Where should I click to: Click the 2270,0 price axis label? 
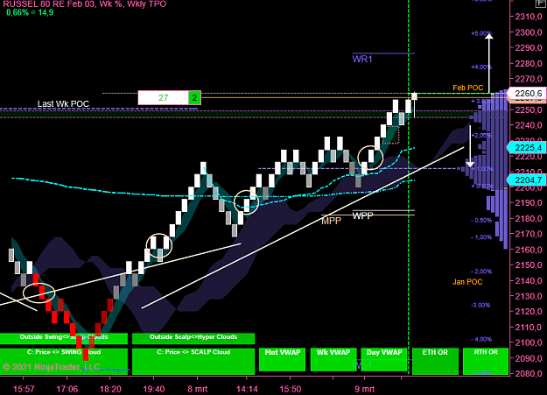pos(528,79)
